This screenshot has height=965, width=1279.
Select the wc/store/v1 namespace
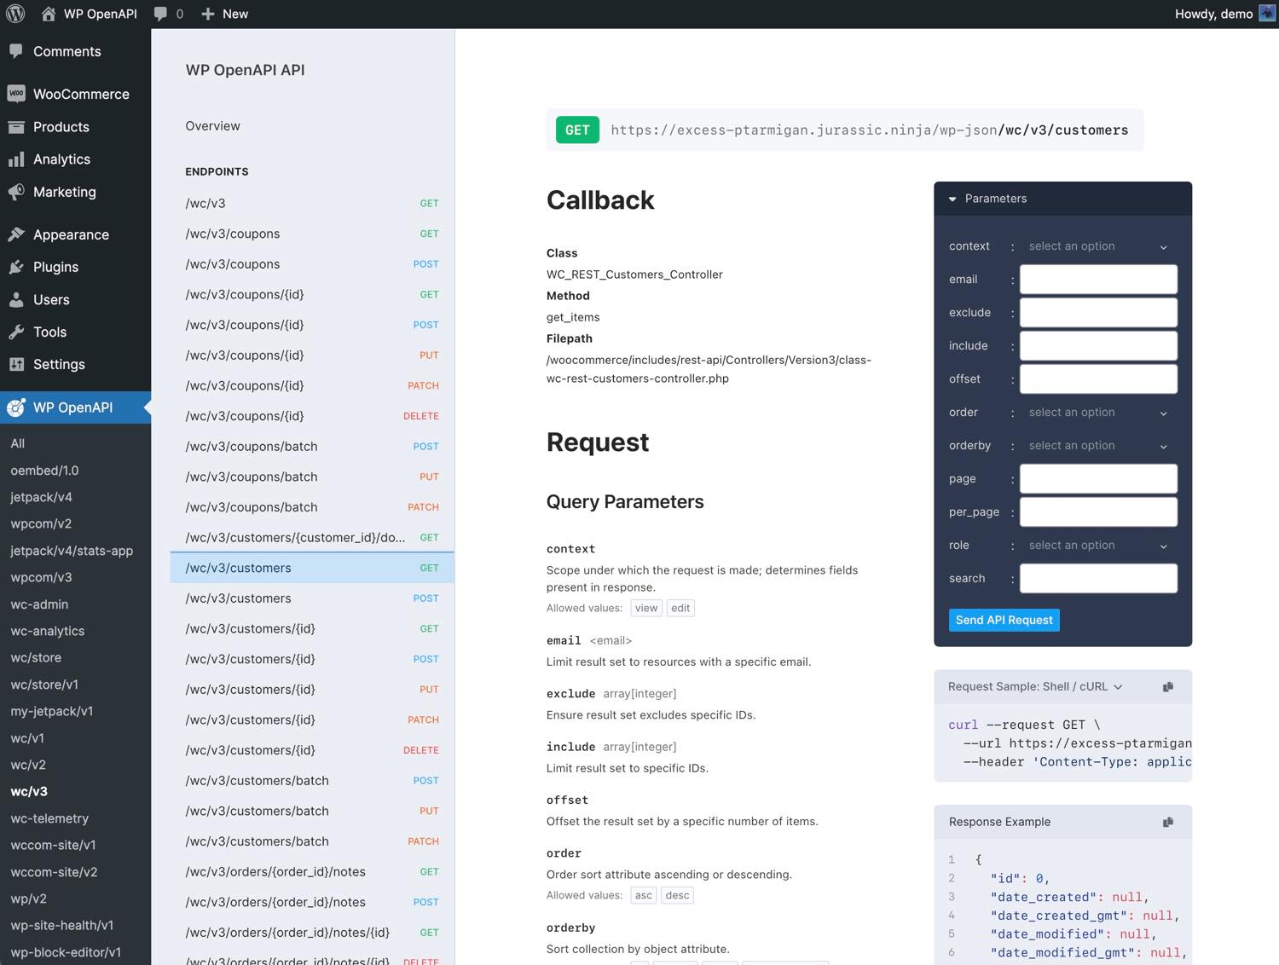coord(44,685)
